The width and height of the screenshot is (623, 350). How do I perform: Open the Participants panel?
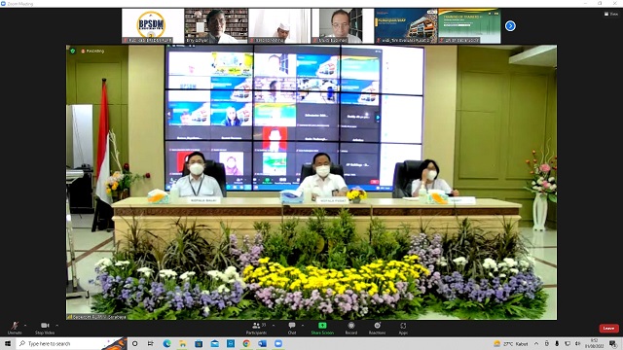[x=257, y=329]
